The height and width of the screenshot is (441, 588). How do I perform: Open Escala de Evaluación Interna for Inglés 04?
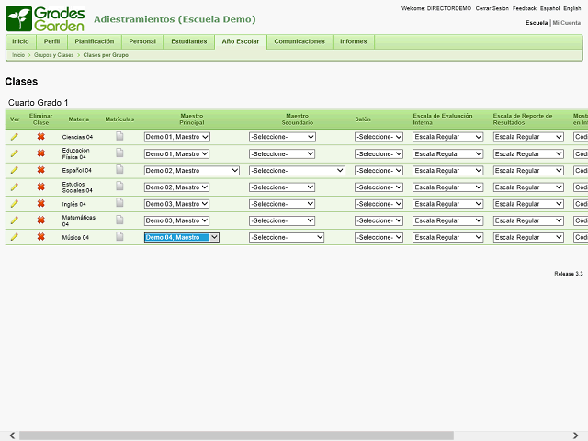pos(447,204)
